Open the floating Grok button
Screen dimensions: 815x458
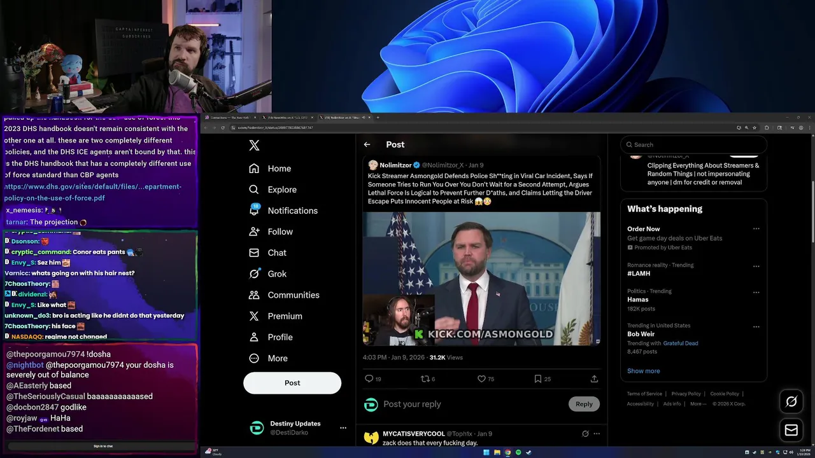pyautogui.click(x=791, y=401)
